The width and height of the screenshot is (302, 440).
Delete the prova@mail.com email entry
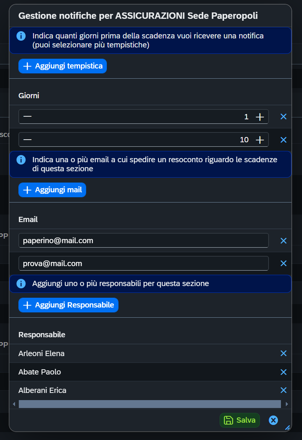coord(284,263)
